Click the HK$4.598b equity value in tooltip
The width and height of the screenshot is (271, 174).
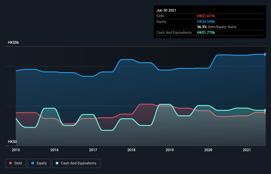pos(206,22)
